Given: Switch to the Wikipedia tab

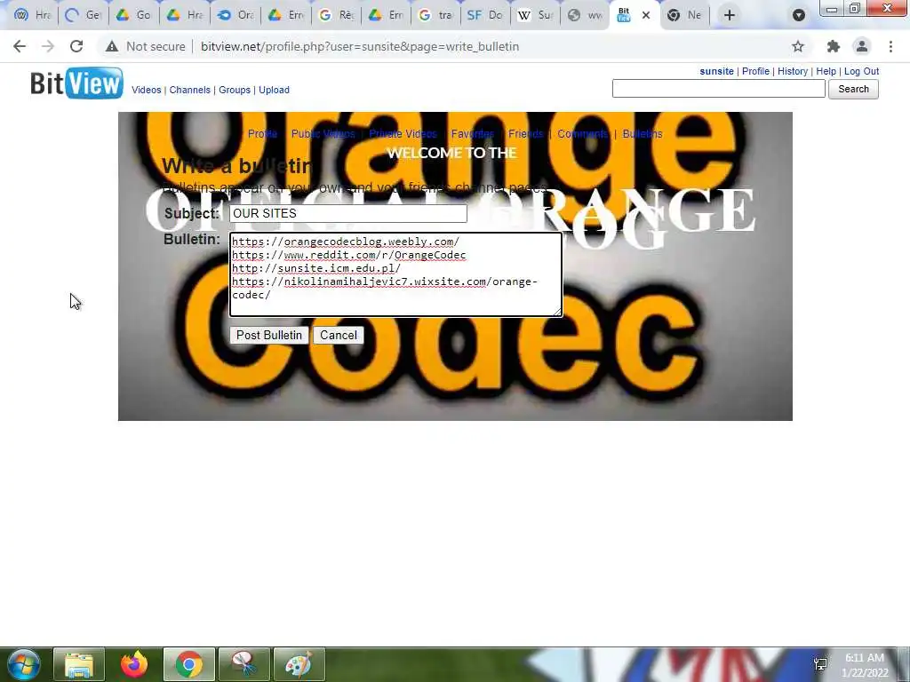Looking at the screenshot, I should 536,16.
